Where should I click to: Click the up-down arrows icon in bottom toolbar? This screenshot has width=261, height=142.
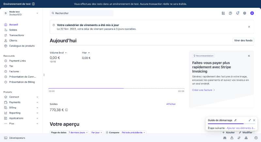pyautogui.click(x=239, y=138)
